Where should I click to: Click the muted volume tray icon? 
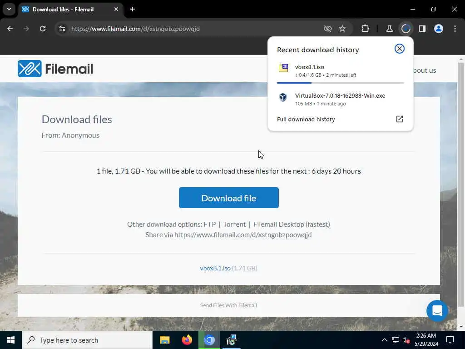coord(406,340)
